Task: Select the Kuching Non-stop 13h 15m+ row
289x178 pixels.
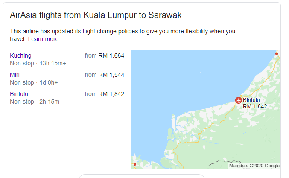Action: [67, 59]
